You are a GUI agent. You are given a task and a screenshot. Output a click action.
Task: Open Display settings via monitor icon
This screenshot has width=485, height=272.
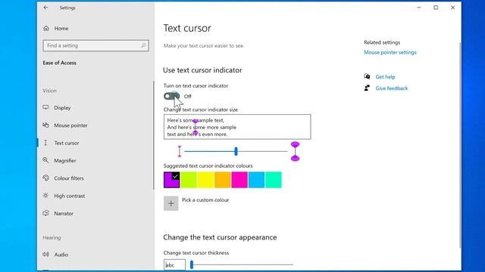(45, 107)
